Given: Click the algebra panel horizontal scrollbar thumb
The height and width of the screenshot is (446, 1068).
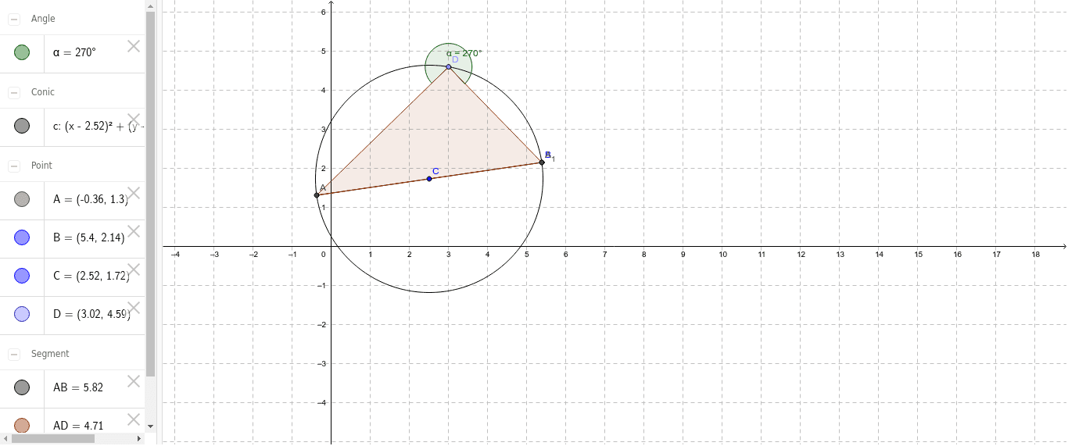Looking at the screenshot, I should click(x=53, y=439).
